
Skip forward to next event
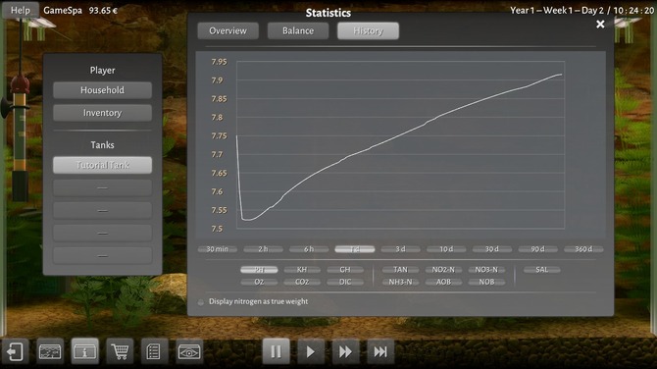coord(380,351)
